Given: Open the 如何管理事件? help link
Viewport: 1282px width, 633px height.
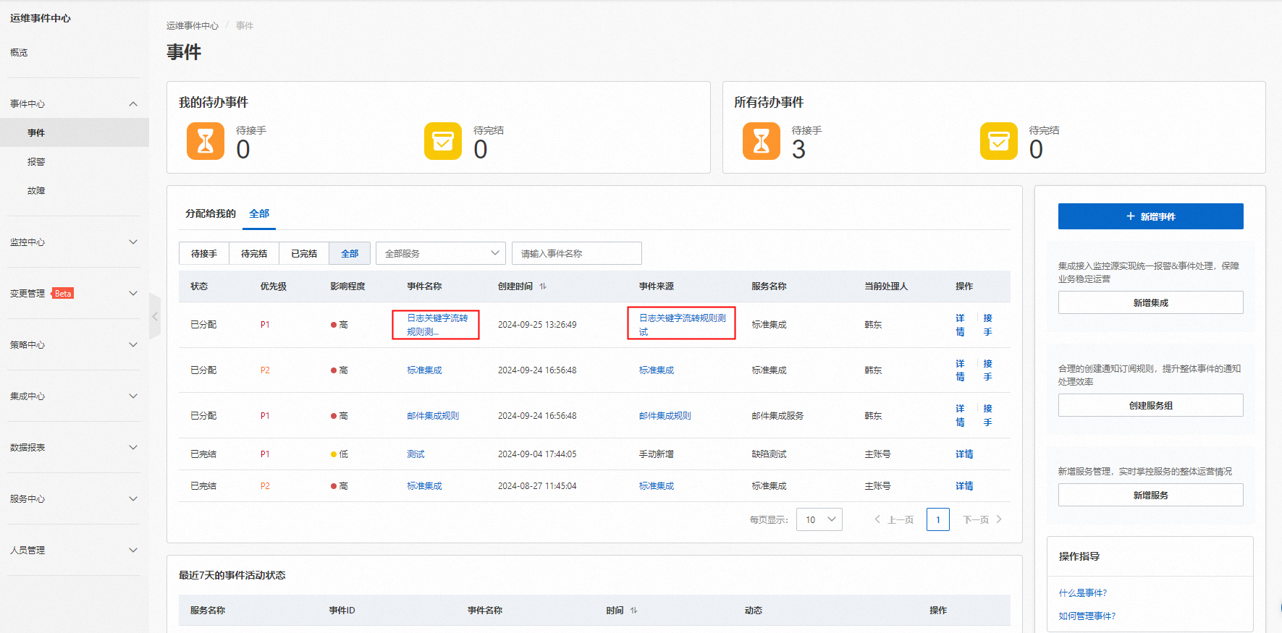Looking at the screenshot, I should click(x=1087, y=616).
